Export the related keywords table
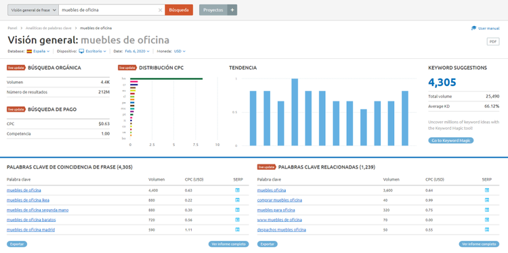This screenshot has width=508, height=253. (268, 244)
